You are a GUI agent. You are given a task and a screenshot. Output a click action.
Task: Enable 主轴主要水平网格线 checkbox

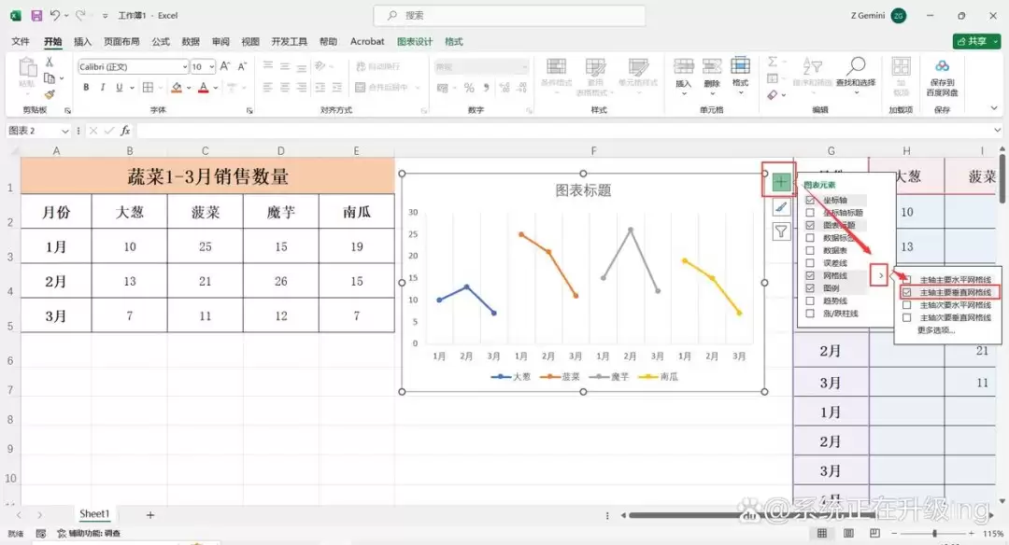click(906, 280)
